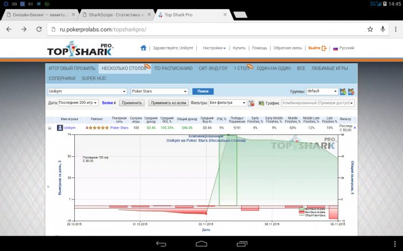Tap the Android home navigation button
The width and height of the screenshot is (403, 251).
click(x=201, y=244)
